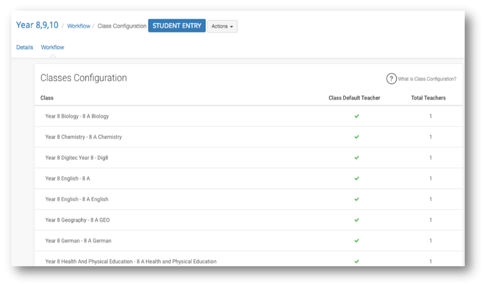This screenshot has height=287, width=486.
Task: Click the Classes Configuration heading
Action: click(84, 78)
